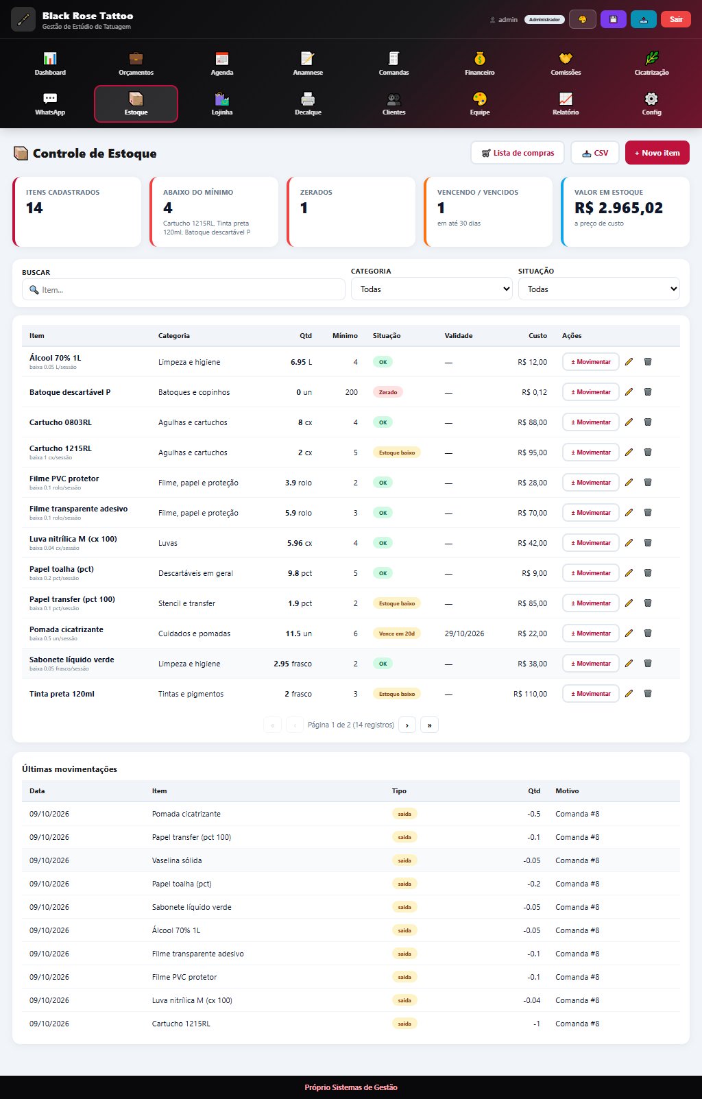Image resolution: width=702 pixels, height=1099 pixels.
Task: Click the Zerado status badge
Action: click(x=388, y=392)
